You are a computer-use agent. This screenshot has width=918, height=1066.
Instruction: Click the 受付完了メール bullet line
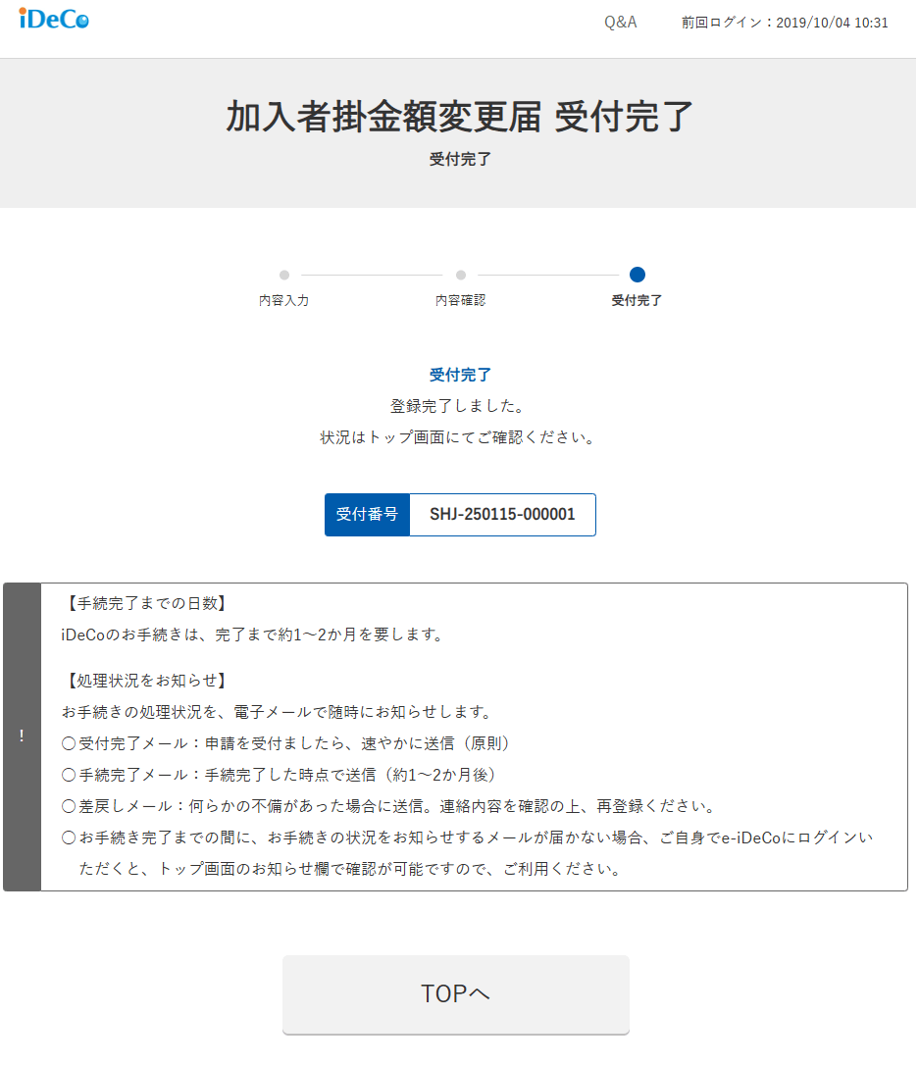tap(286, 743)
